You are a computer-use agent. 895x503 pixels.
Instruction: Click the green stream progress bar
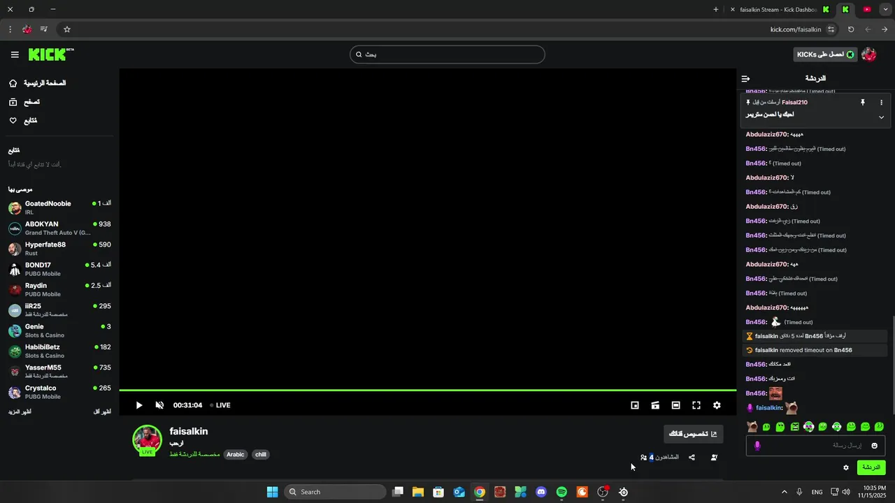pos(427,390)
